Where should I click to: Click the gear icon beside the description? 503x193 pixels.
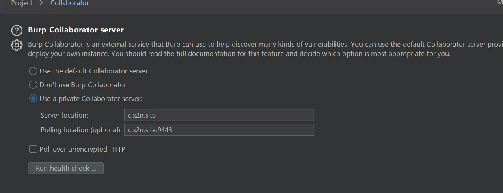click(17, 45)
